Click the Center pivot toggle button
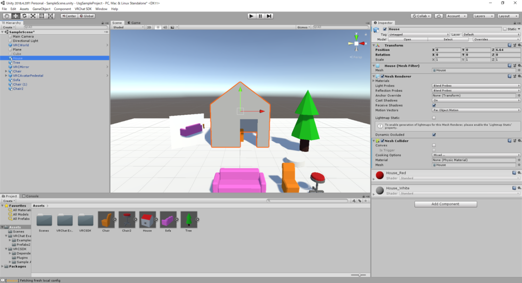This screenshot has width=522, height=283. (69, 16)
